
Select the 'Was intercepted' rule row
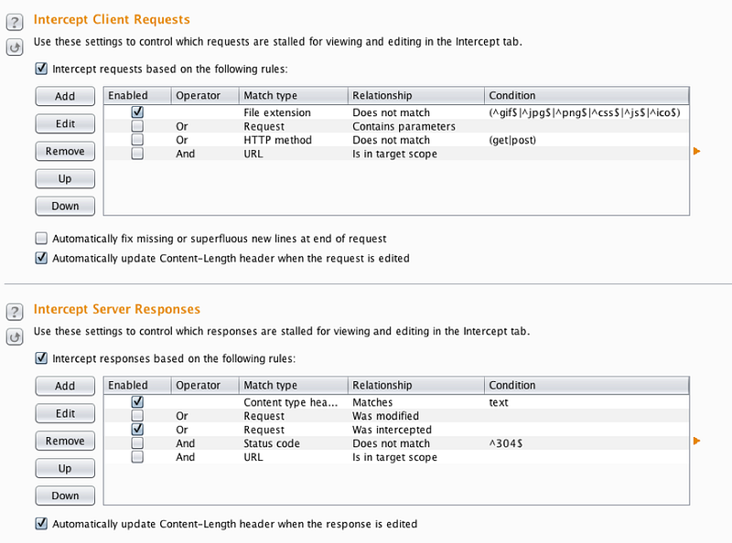(396, 430)
